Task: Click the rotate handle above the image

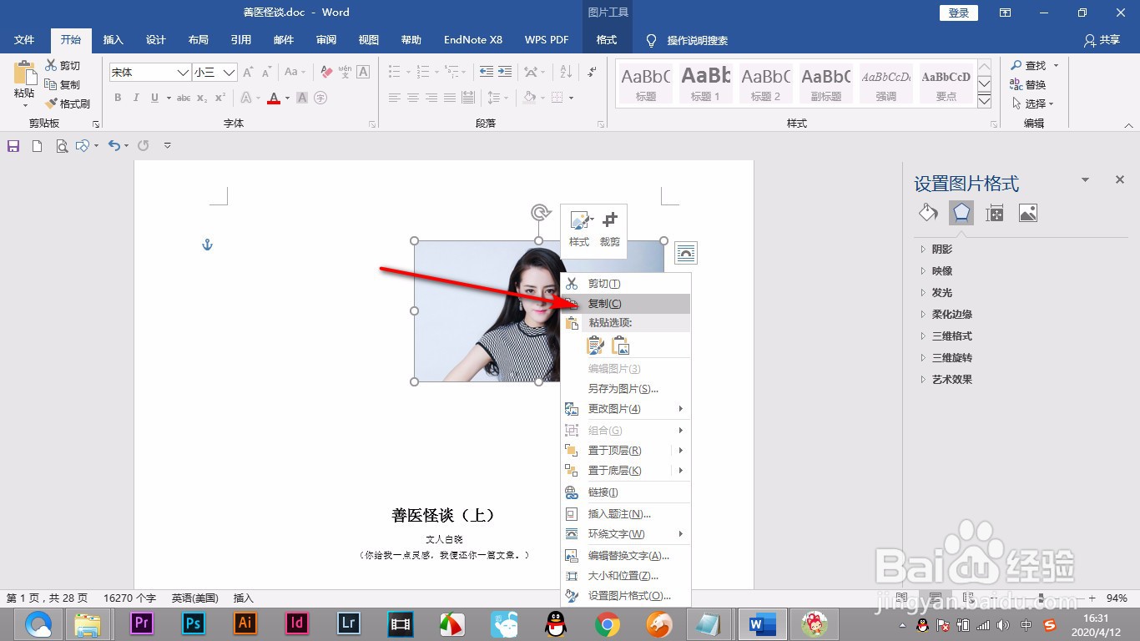Action: (x=540, y=213)
